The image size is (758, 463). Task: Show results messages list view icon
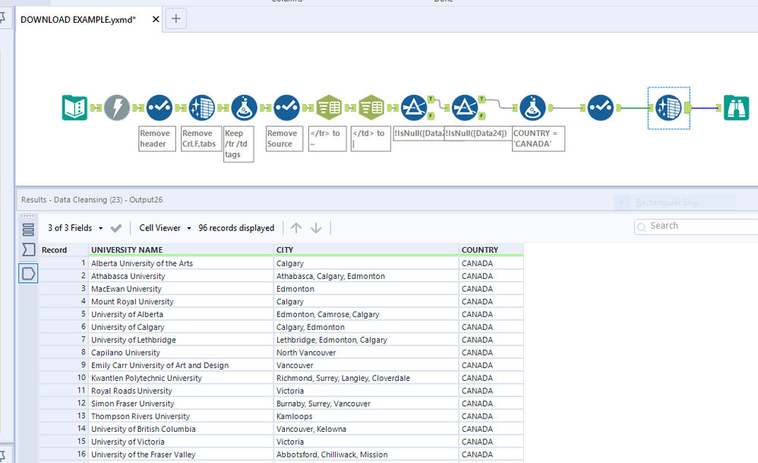[x=28, y=230]
